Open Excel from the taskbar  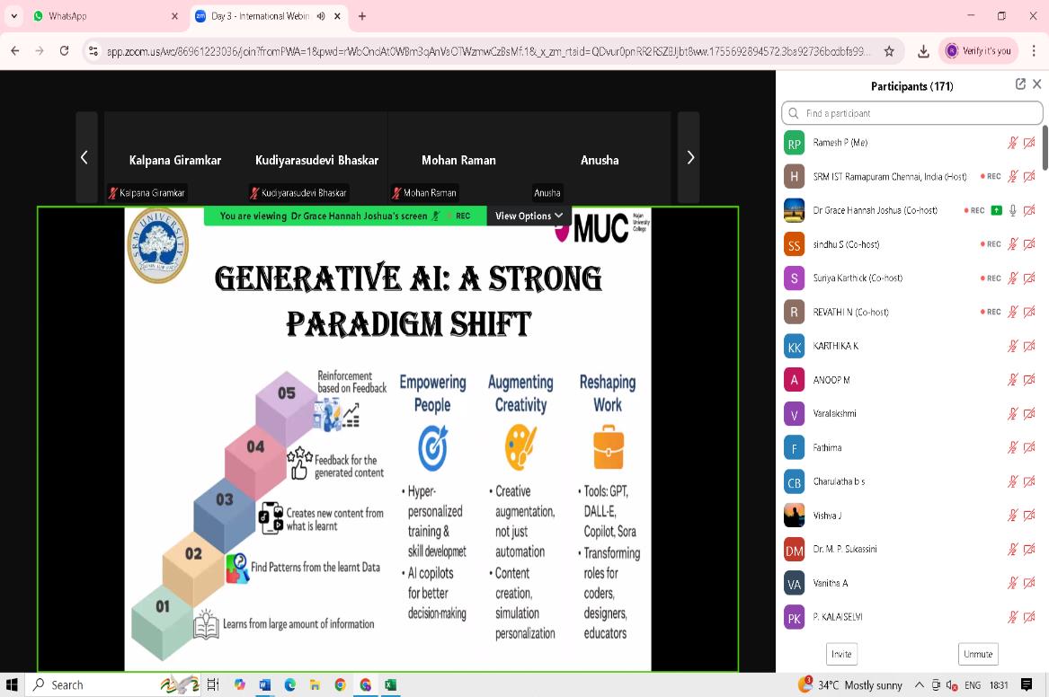point(391,685)
